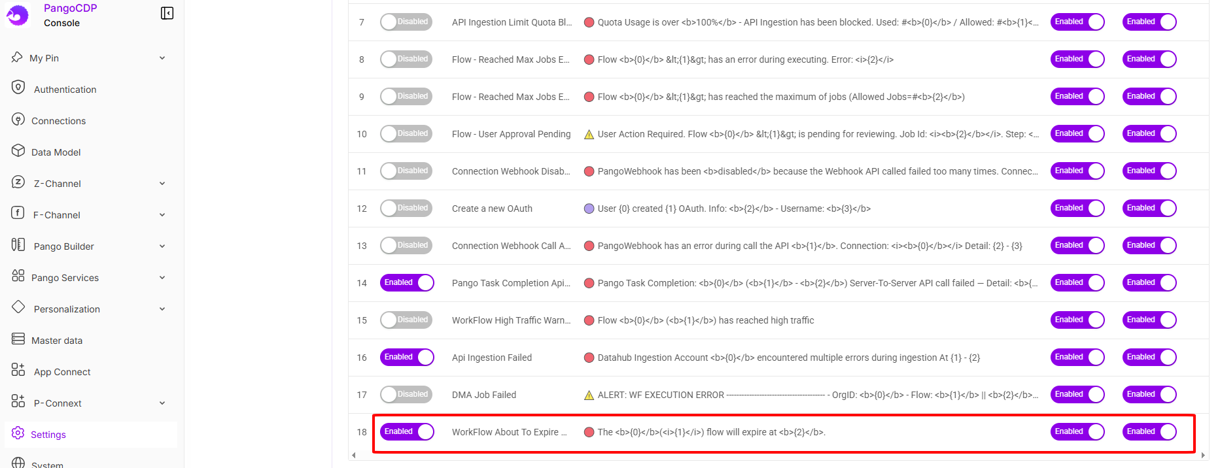
Task: Enable the Create a new OAuth toggle
Action: tap(407, 209)
